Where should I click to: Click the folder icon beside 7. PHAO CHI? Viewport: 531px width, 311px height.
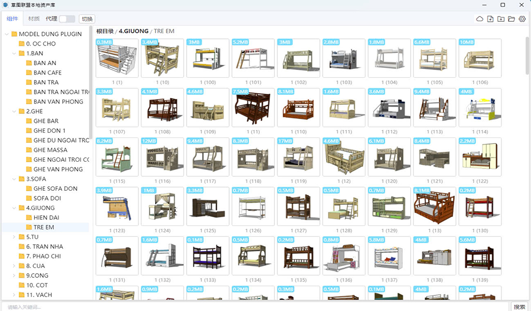[x=22, y=256]
